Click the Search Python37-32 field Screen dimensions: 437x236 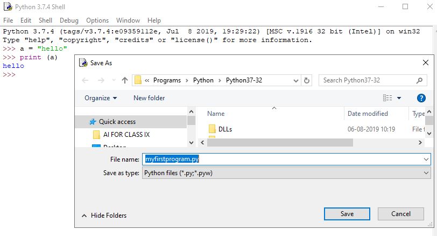tap(371, 80)
